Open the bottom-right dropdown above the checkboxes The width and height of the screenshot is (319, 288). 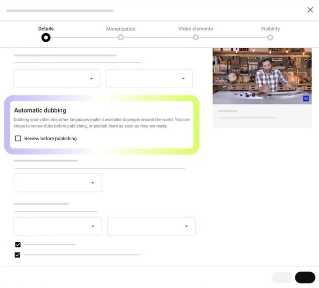tap(151, 226)
